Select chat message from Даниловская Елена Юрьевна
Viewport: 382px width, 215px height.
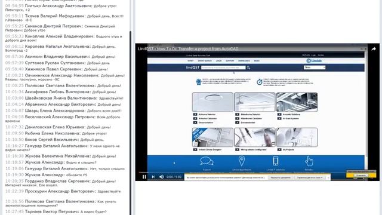coord(58,127)
